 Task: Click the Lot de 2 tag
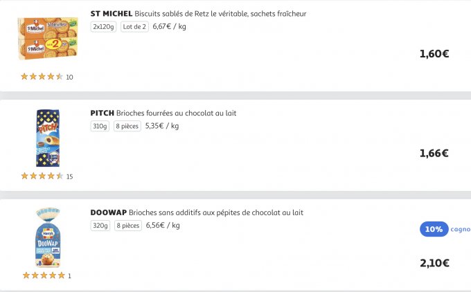(134, 27)
